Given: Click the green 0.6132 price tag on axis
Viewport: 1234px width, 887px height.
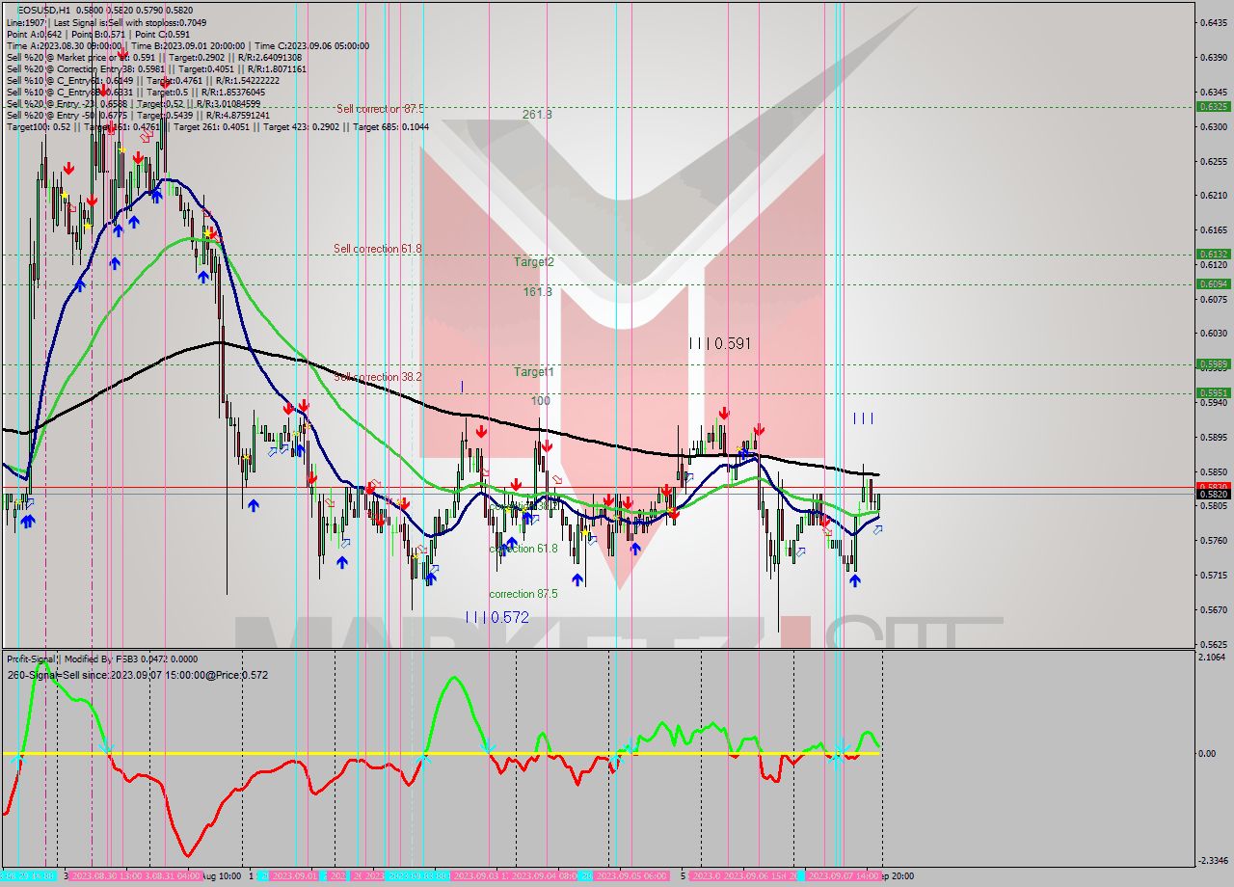Looking at the screenshot, I should click(1212, 255).
